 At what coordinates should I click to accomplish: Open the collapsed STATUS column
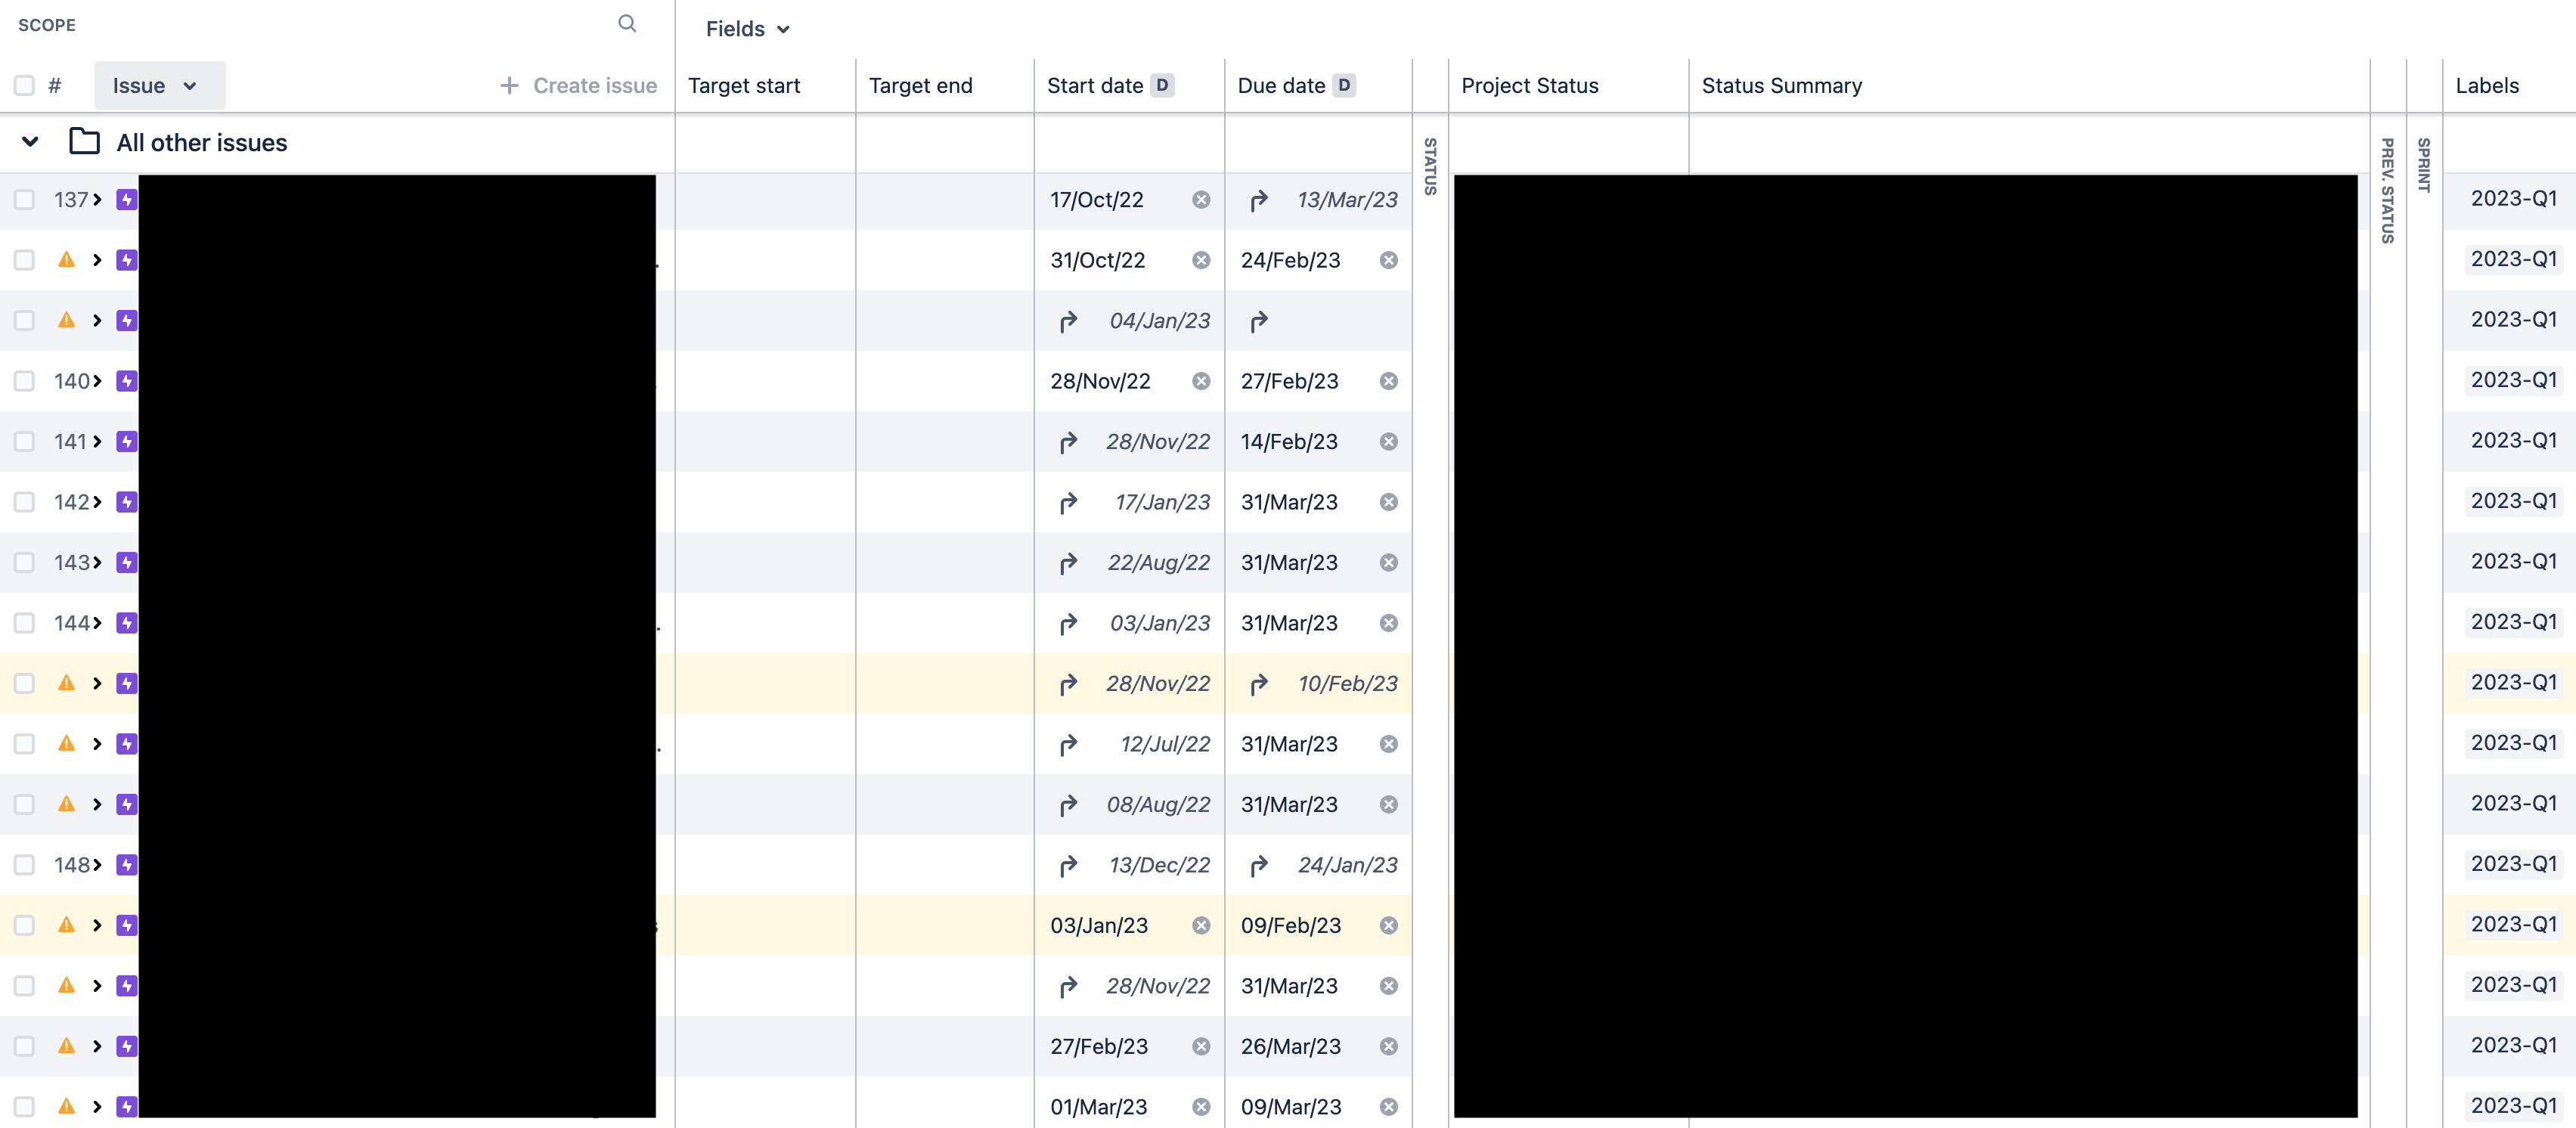pyautogui.click(x=1430, y=166)
